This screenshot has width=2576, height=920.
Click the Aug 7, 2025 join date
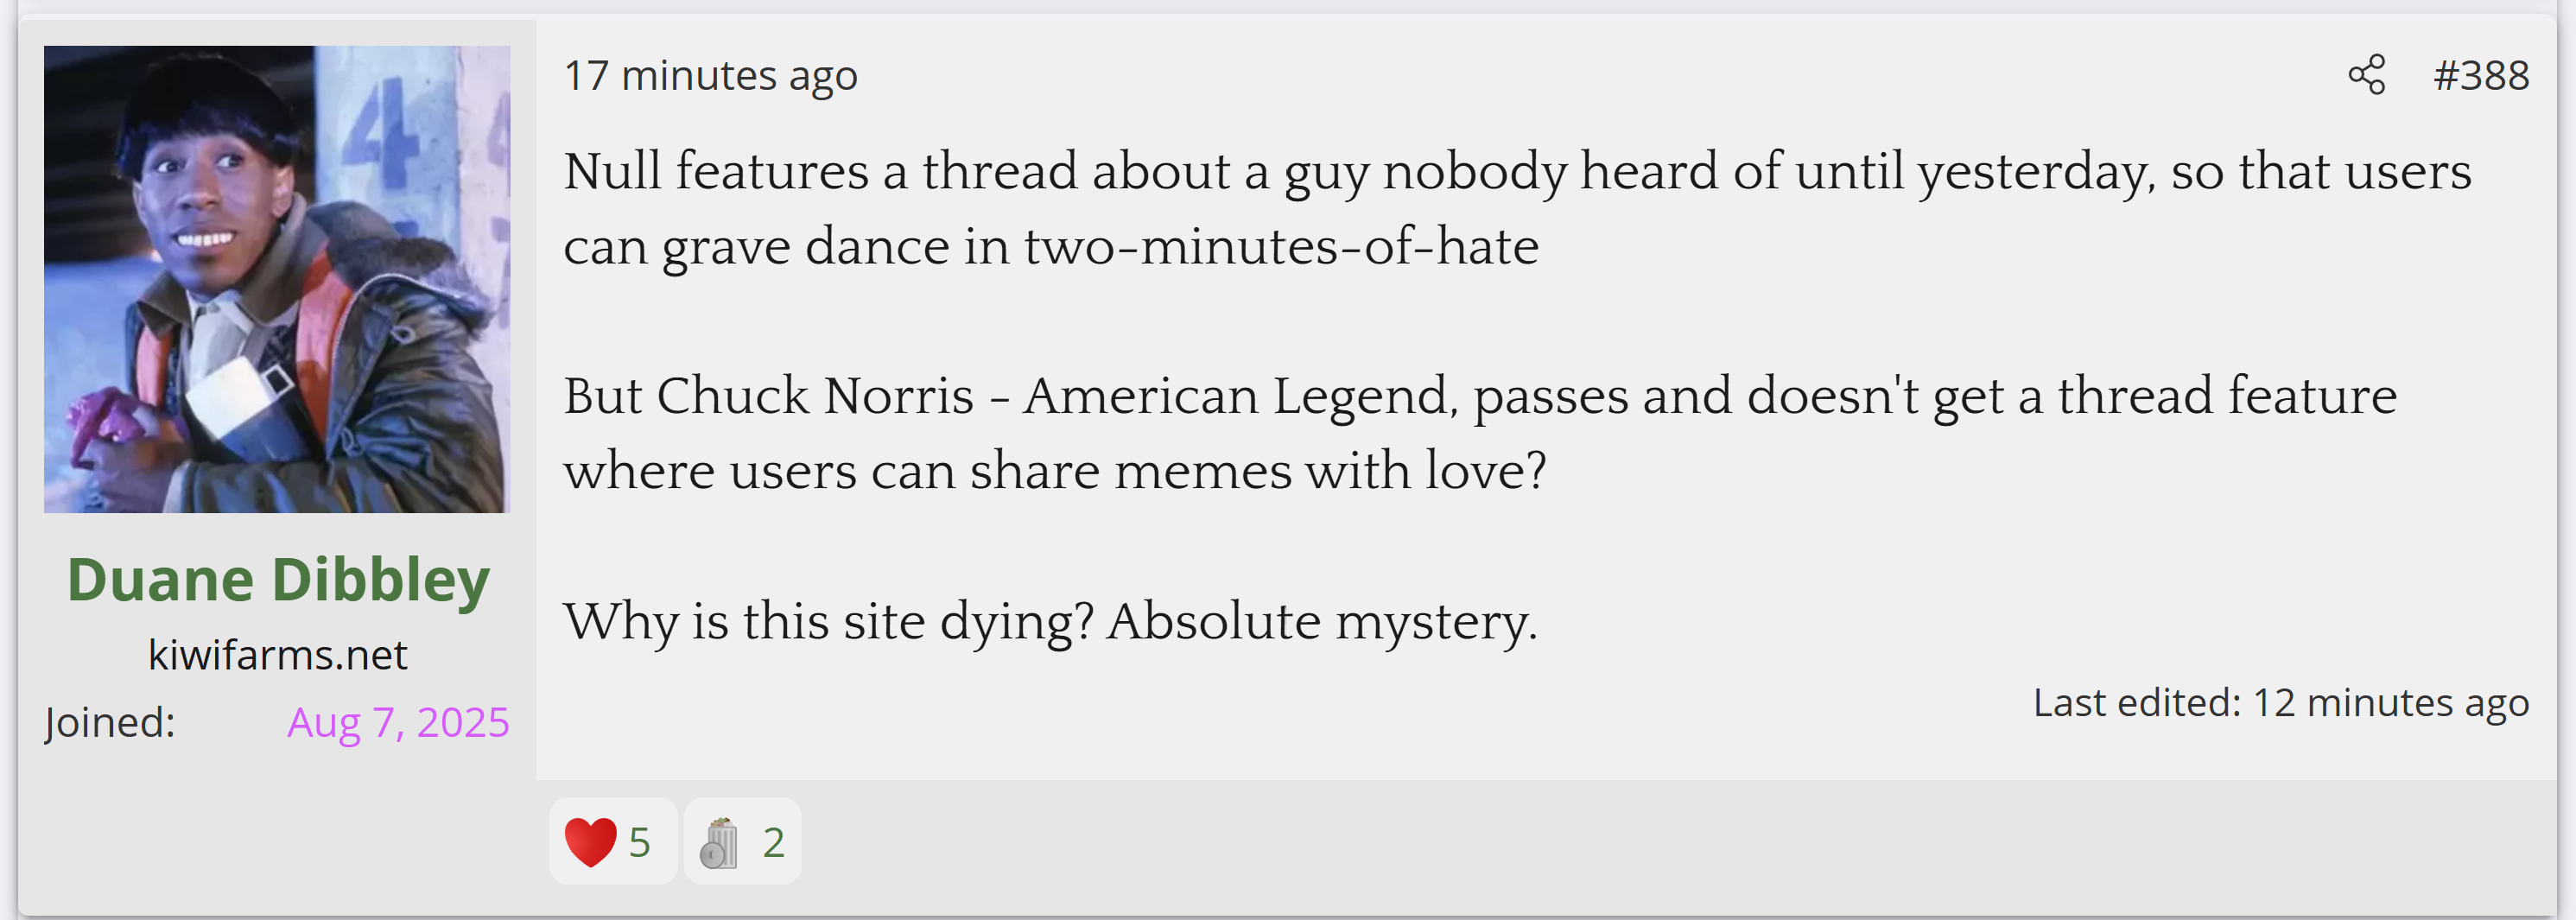point(398,722)
